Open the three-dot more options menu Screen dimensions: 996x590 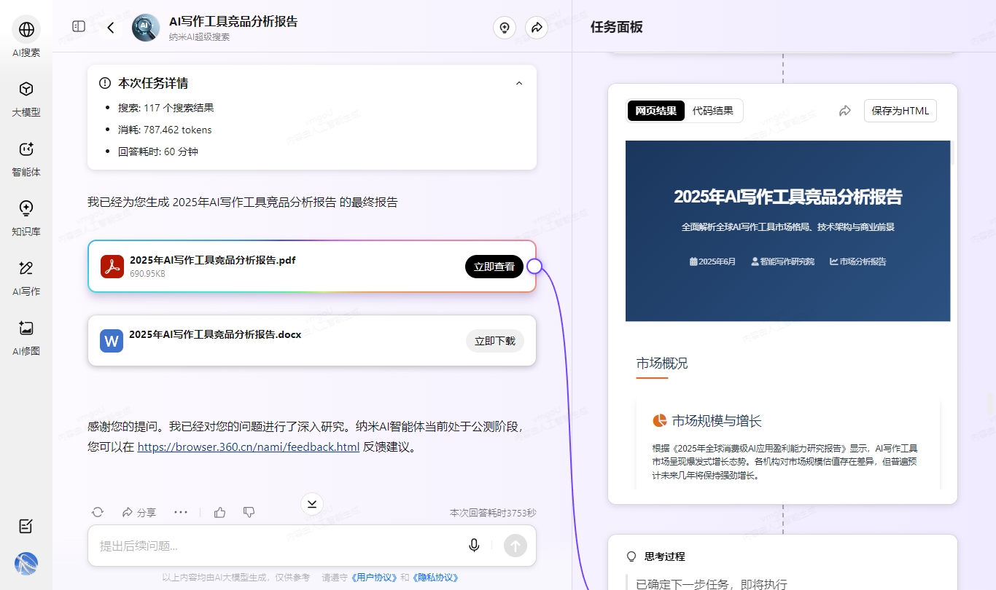[181, 513]
